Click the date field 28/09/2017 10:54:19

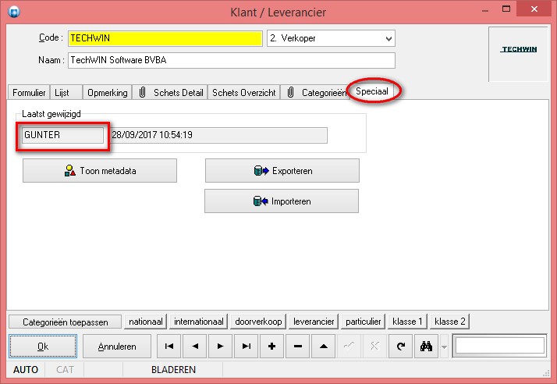pos(218,135)
